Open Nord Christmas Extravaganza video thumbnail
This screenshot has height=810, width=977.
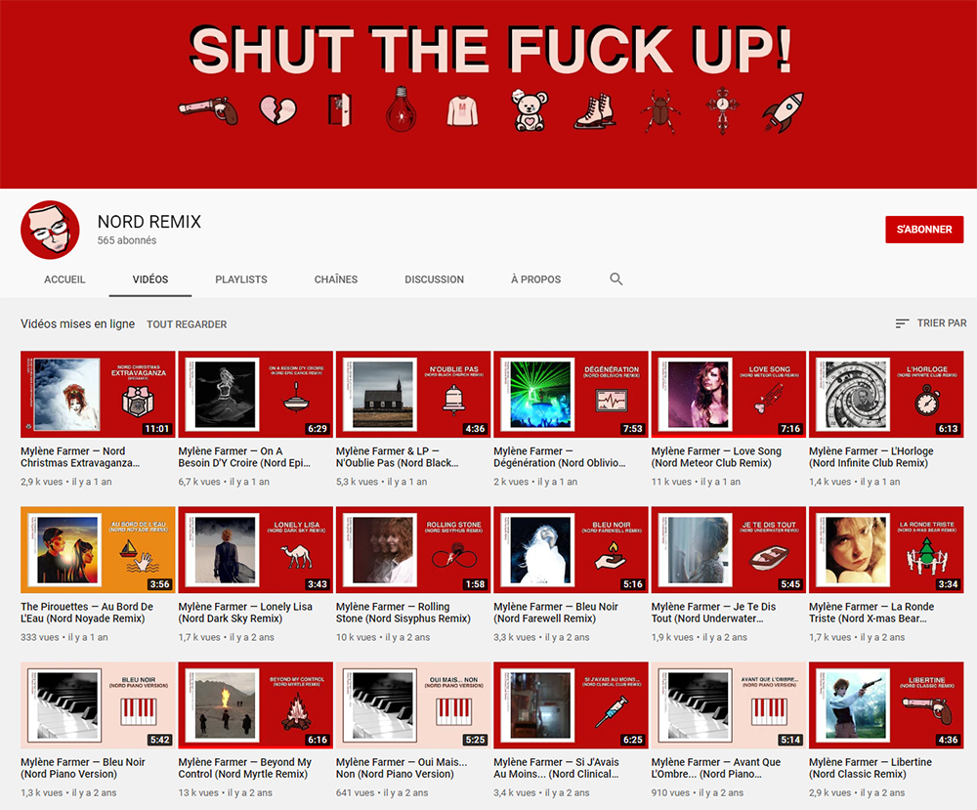[x=98, y=394]
